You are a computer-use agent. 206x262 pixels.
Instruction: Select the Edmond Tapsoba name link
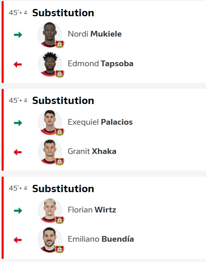click(x=101, y=64)
